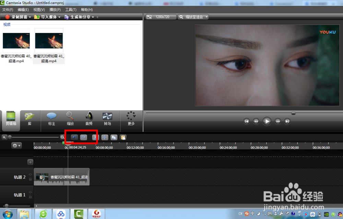
Task: Redo the last undone edit
Action: tap(84, 137)
